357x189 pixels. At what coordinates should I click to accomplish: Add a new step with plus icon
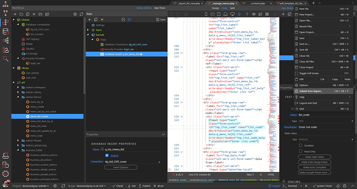coord(89,20)
